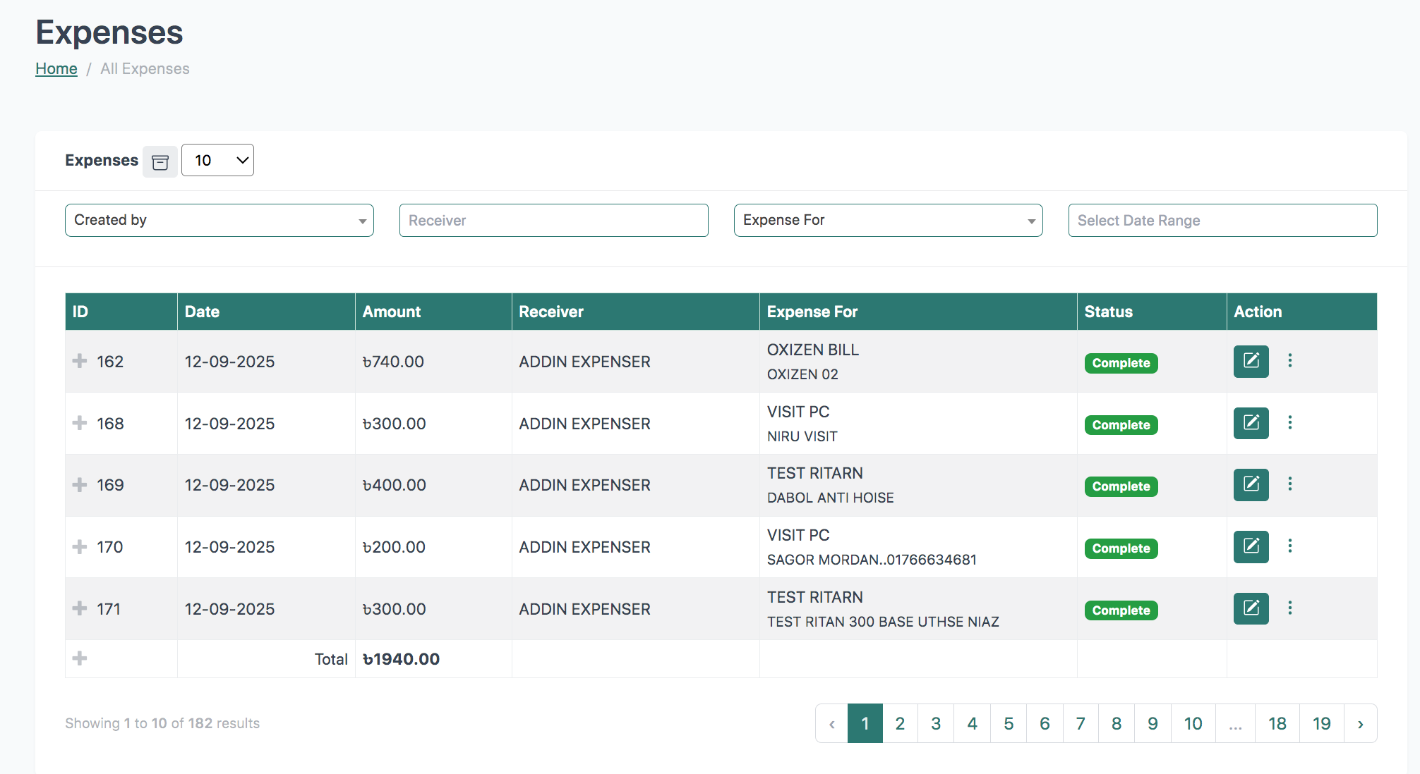Click edit icon for expense 170
Viewport: 1420px width, 774px height.
[1251, 546]
